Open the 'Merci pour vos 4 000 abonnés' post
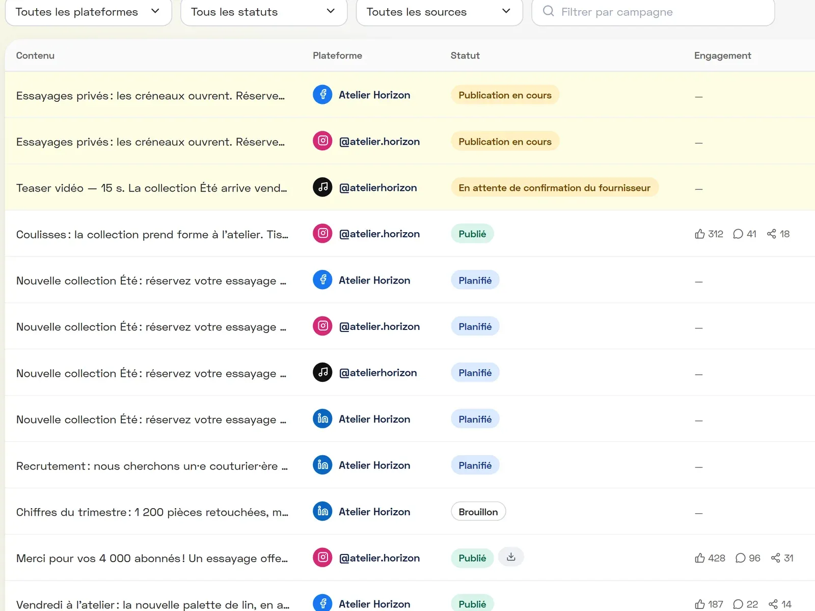815x611 pixels. pos(152,559)
